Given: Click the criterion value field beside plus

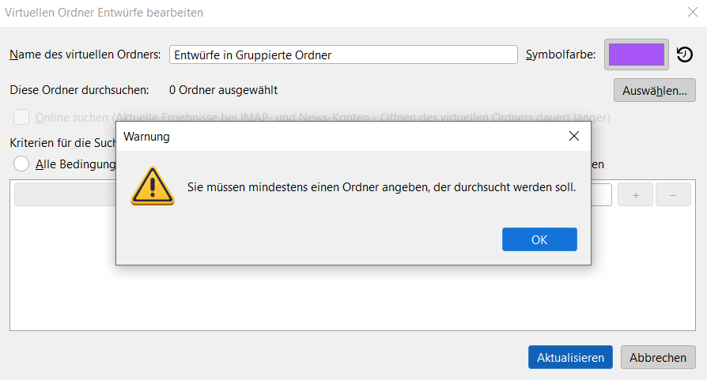Looking at the screenshot, I should click(602, 195).
